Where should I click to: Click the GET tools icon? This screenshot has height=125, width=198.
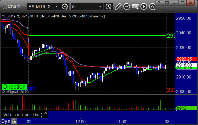point(135,6)
